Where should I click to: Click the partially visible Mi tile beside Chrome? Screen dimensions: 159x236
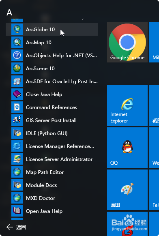tap(154, 42)
